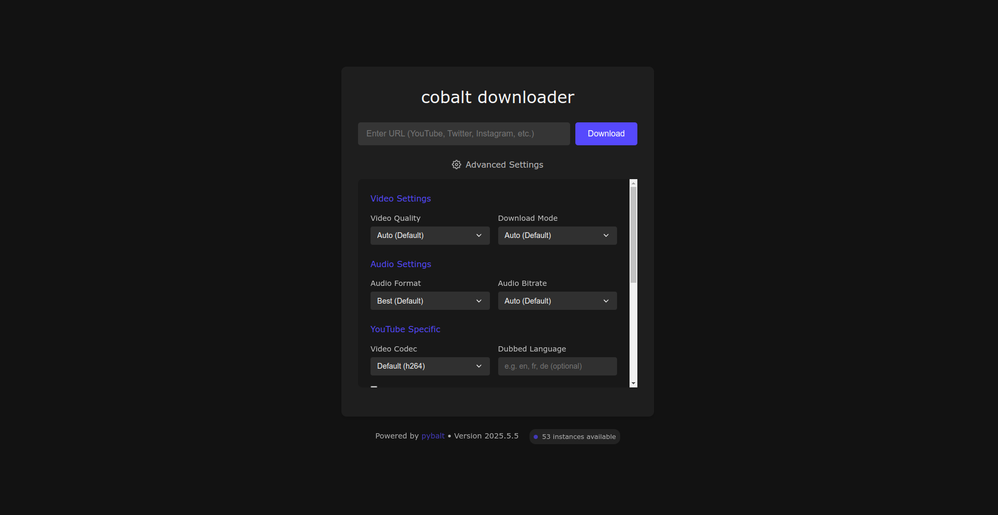Open the Audio Bitrate dropdown

[558, 301]
